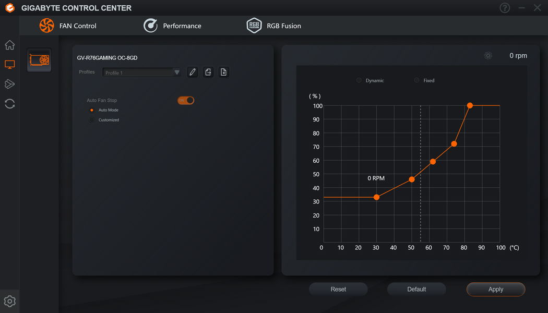Viewport: 548px width, 313px height.
Task: Select the monitor device icon in sidebar
Action: 10,64
